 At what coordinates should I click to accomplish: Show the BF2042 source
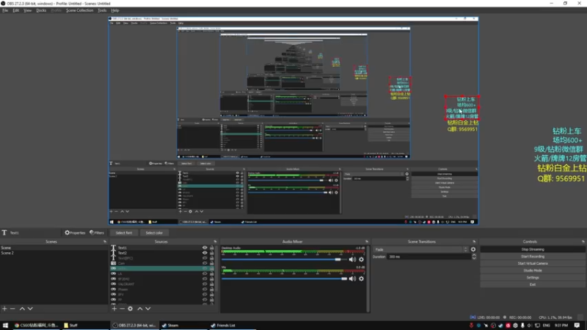click(x=205, y=279)
